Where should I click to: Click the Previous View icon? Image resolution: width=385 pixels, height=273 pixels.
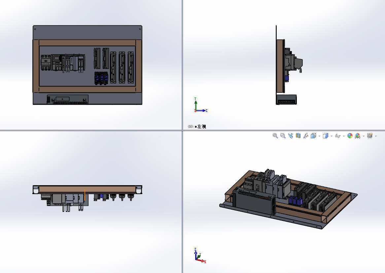291,136
